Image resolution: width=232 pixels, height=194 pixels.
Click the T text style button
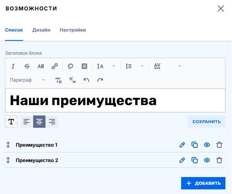click(11, 122)
